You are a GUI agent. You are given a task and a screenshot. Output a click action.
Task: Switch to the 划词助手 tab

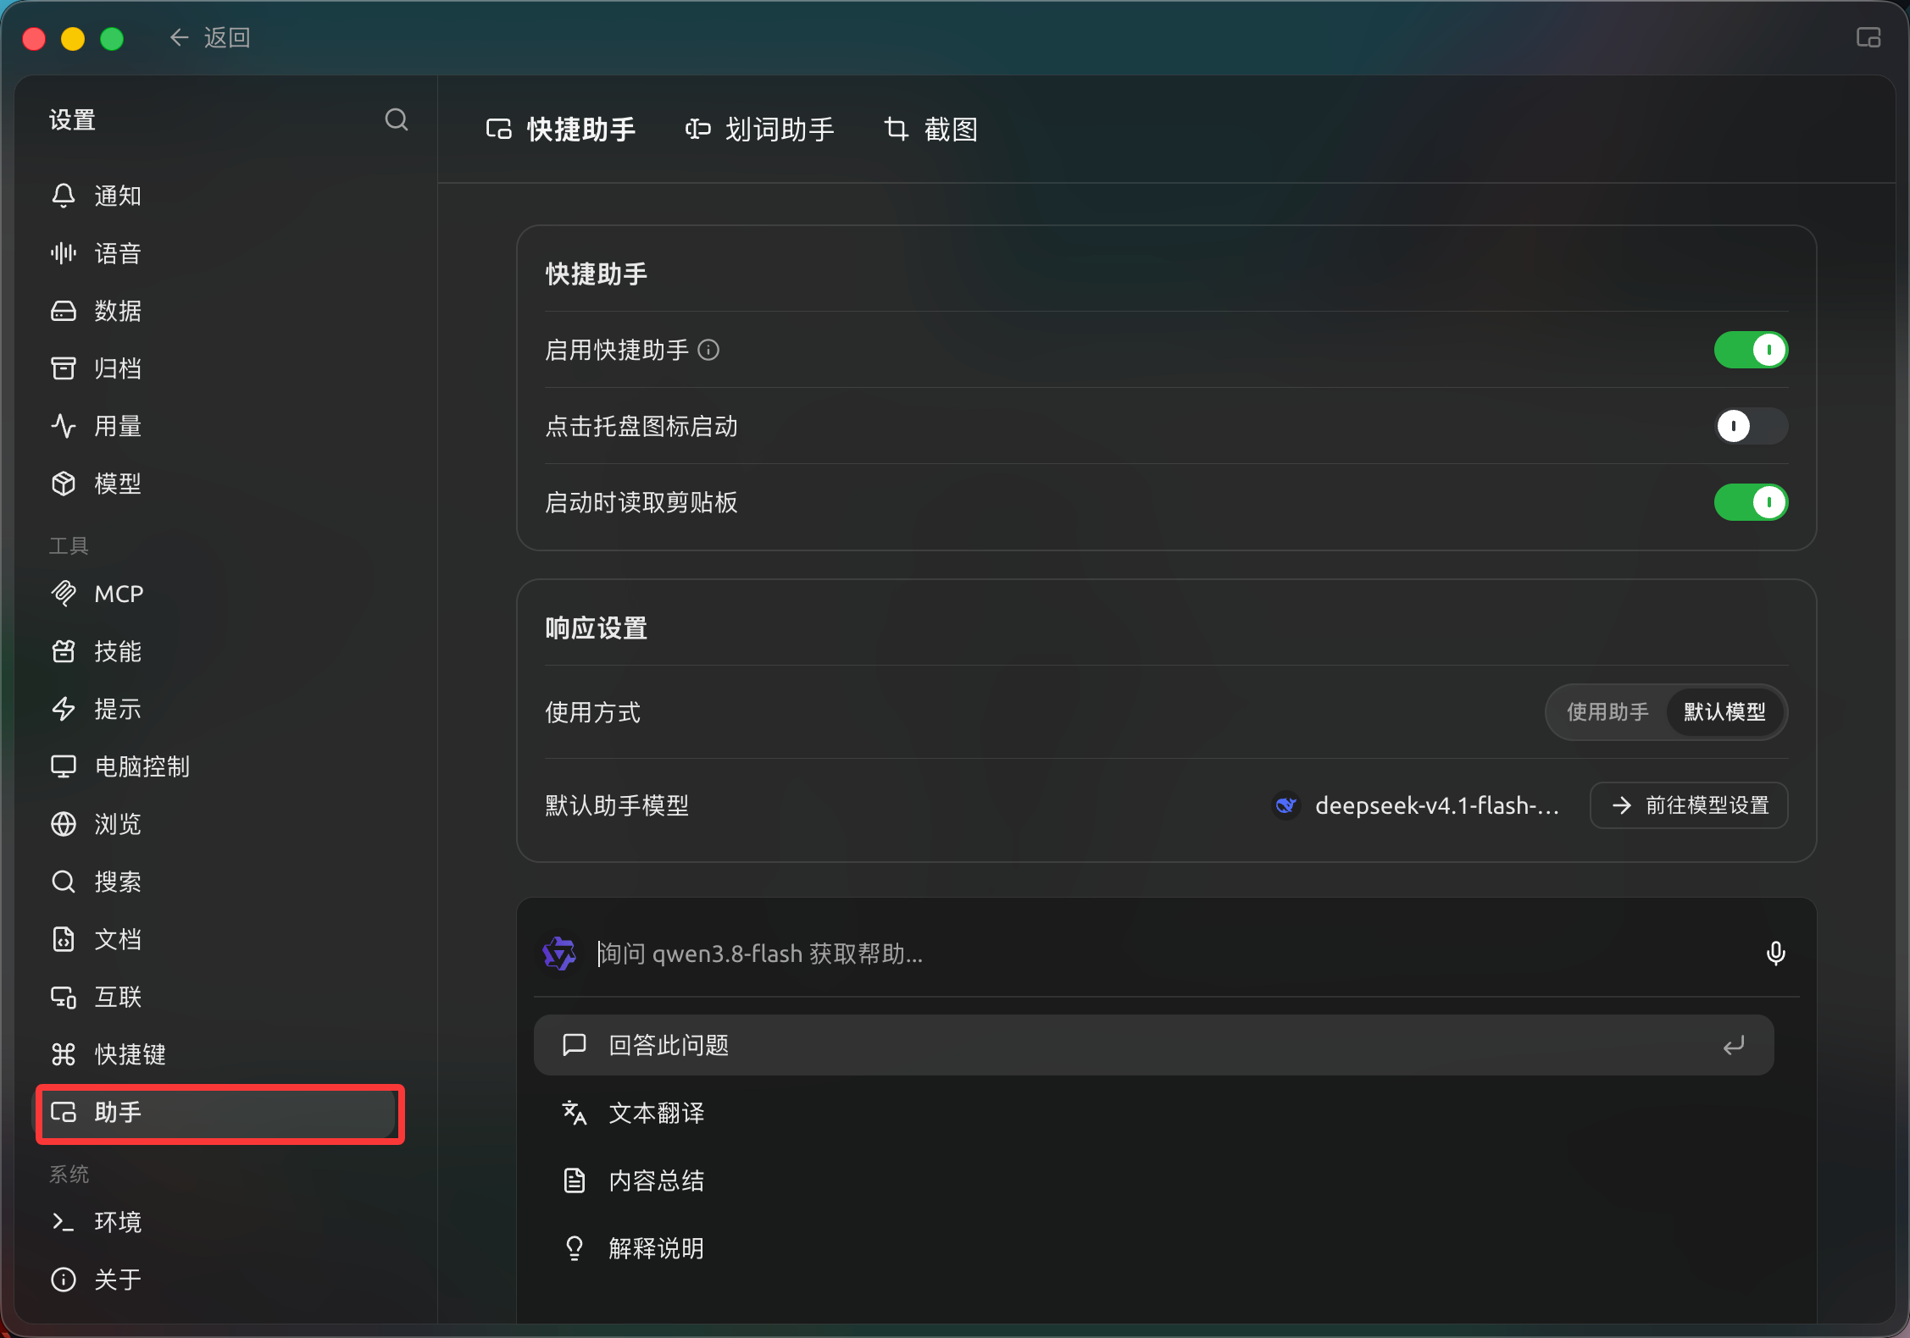[x=759, y=130]
